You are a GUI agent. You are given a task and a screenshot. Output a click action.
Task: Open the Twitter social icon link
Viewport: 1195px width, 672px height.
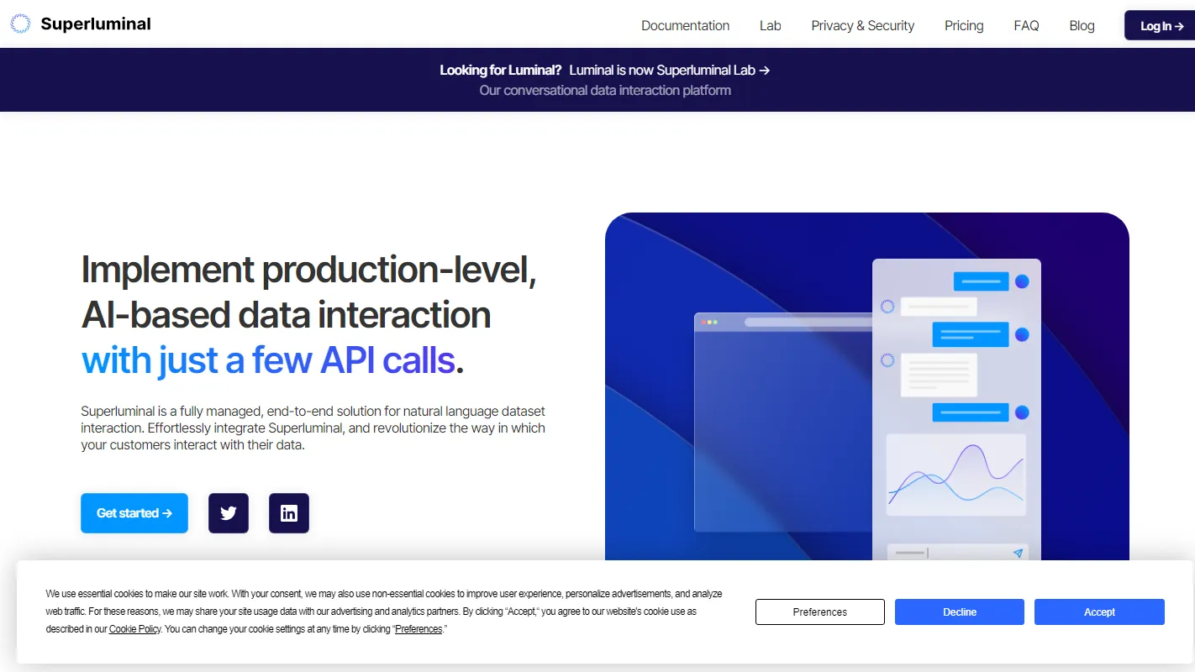(x=229, y=513)
